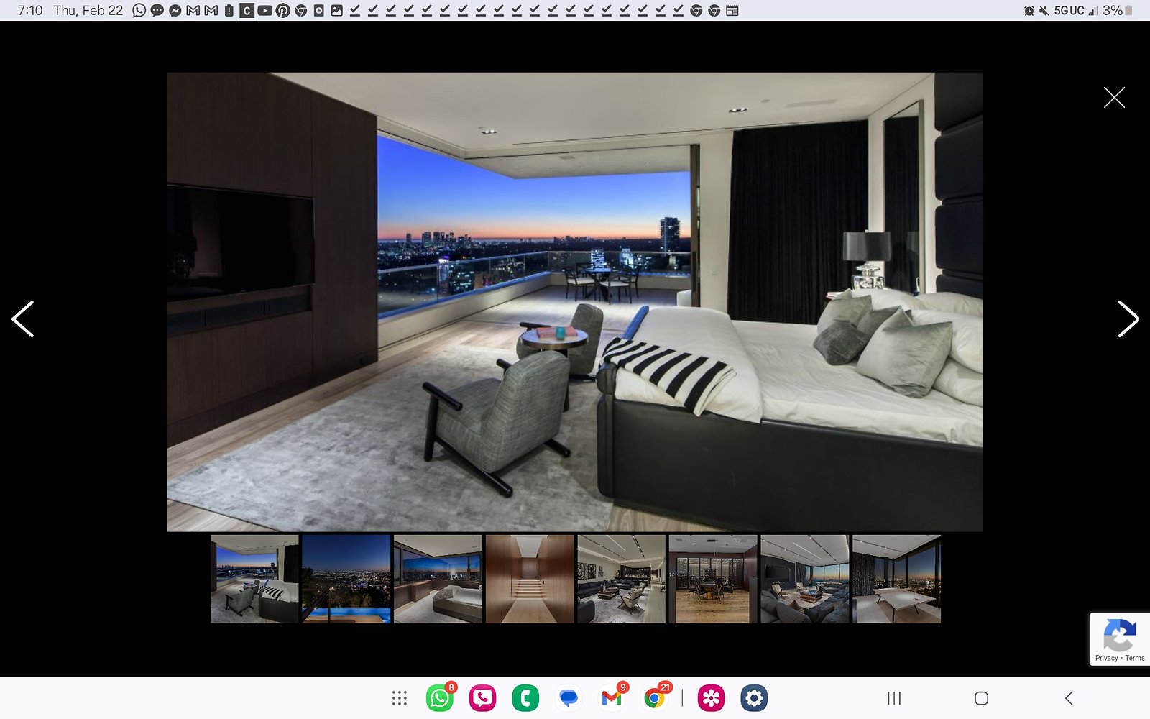Open the pink flower Gallery app
The image size is (1150, 719).
[x=711, y=698]
